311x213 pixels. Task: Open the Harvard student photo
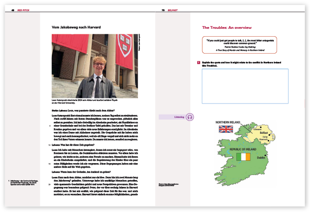(94, 66)
